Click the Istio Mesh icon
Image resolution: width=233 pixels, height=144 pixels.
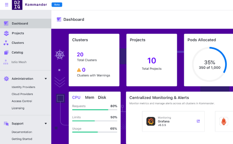(6, 62)
